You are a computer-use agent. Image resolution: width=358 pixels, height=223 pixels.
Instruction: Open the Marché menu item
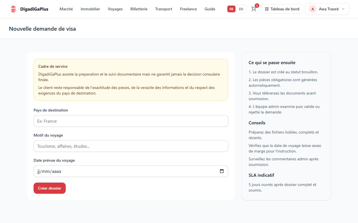coord(66,9)
